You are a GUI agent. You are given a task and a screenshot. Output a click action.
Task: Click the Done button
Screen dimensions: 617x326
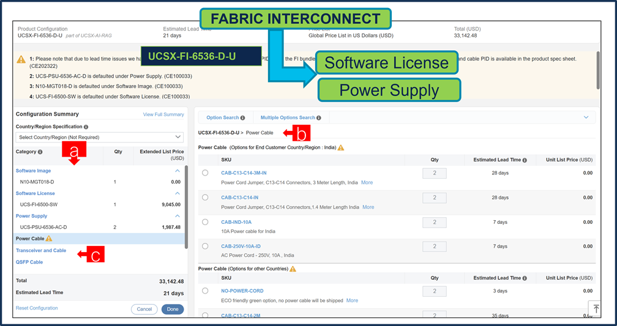tap(173, 309)
